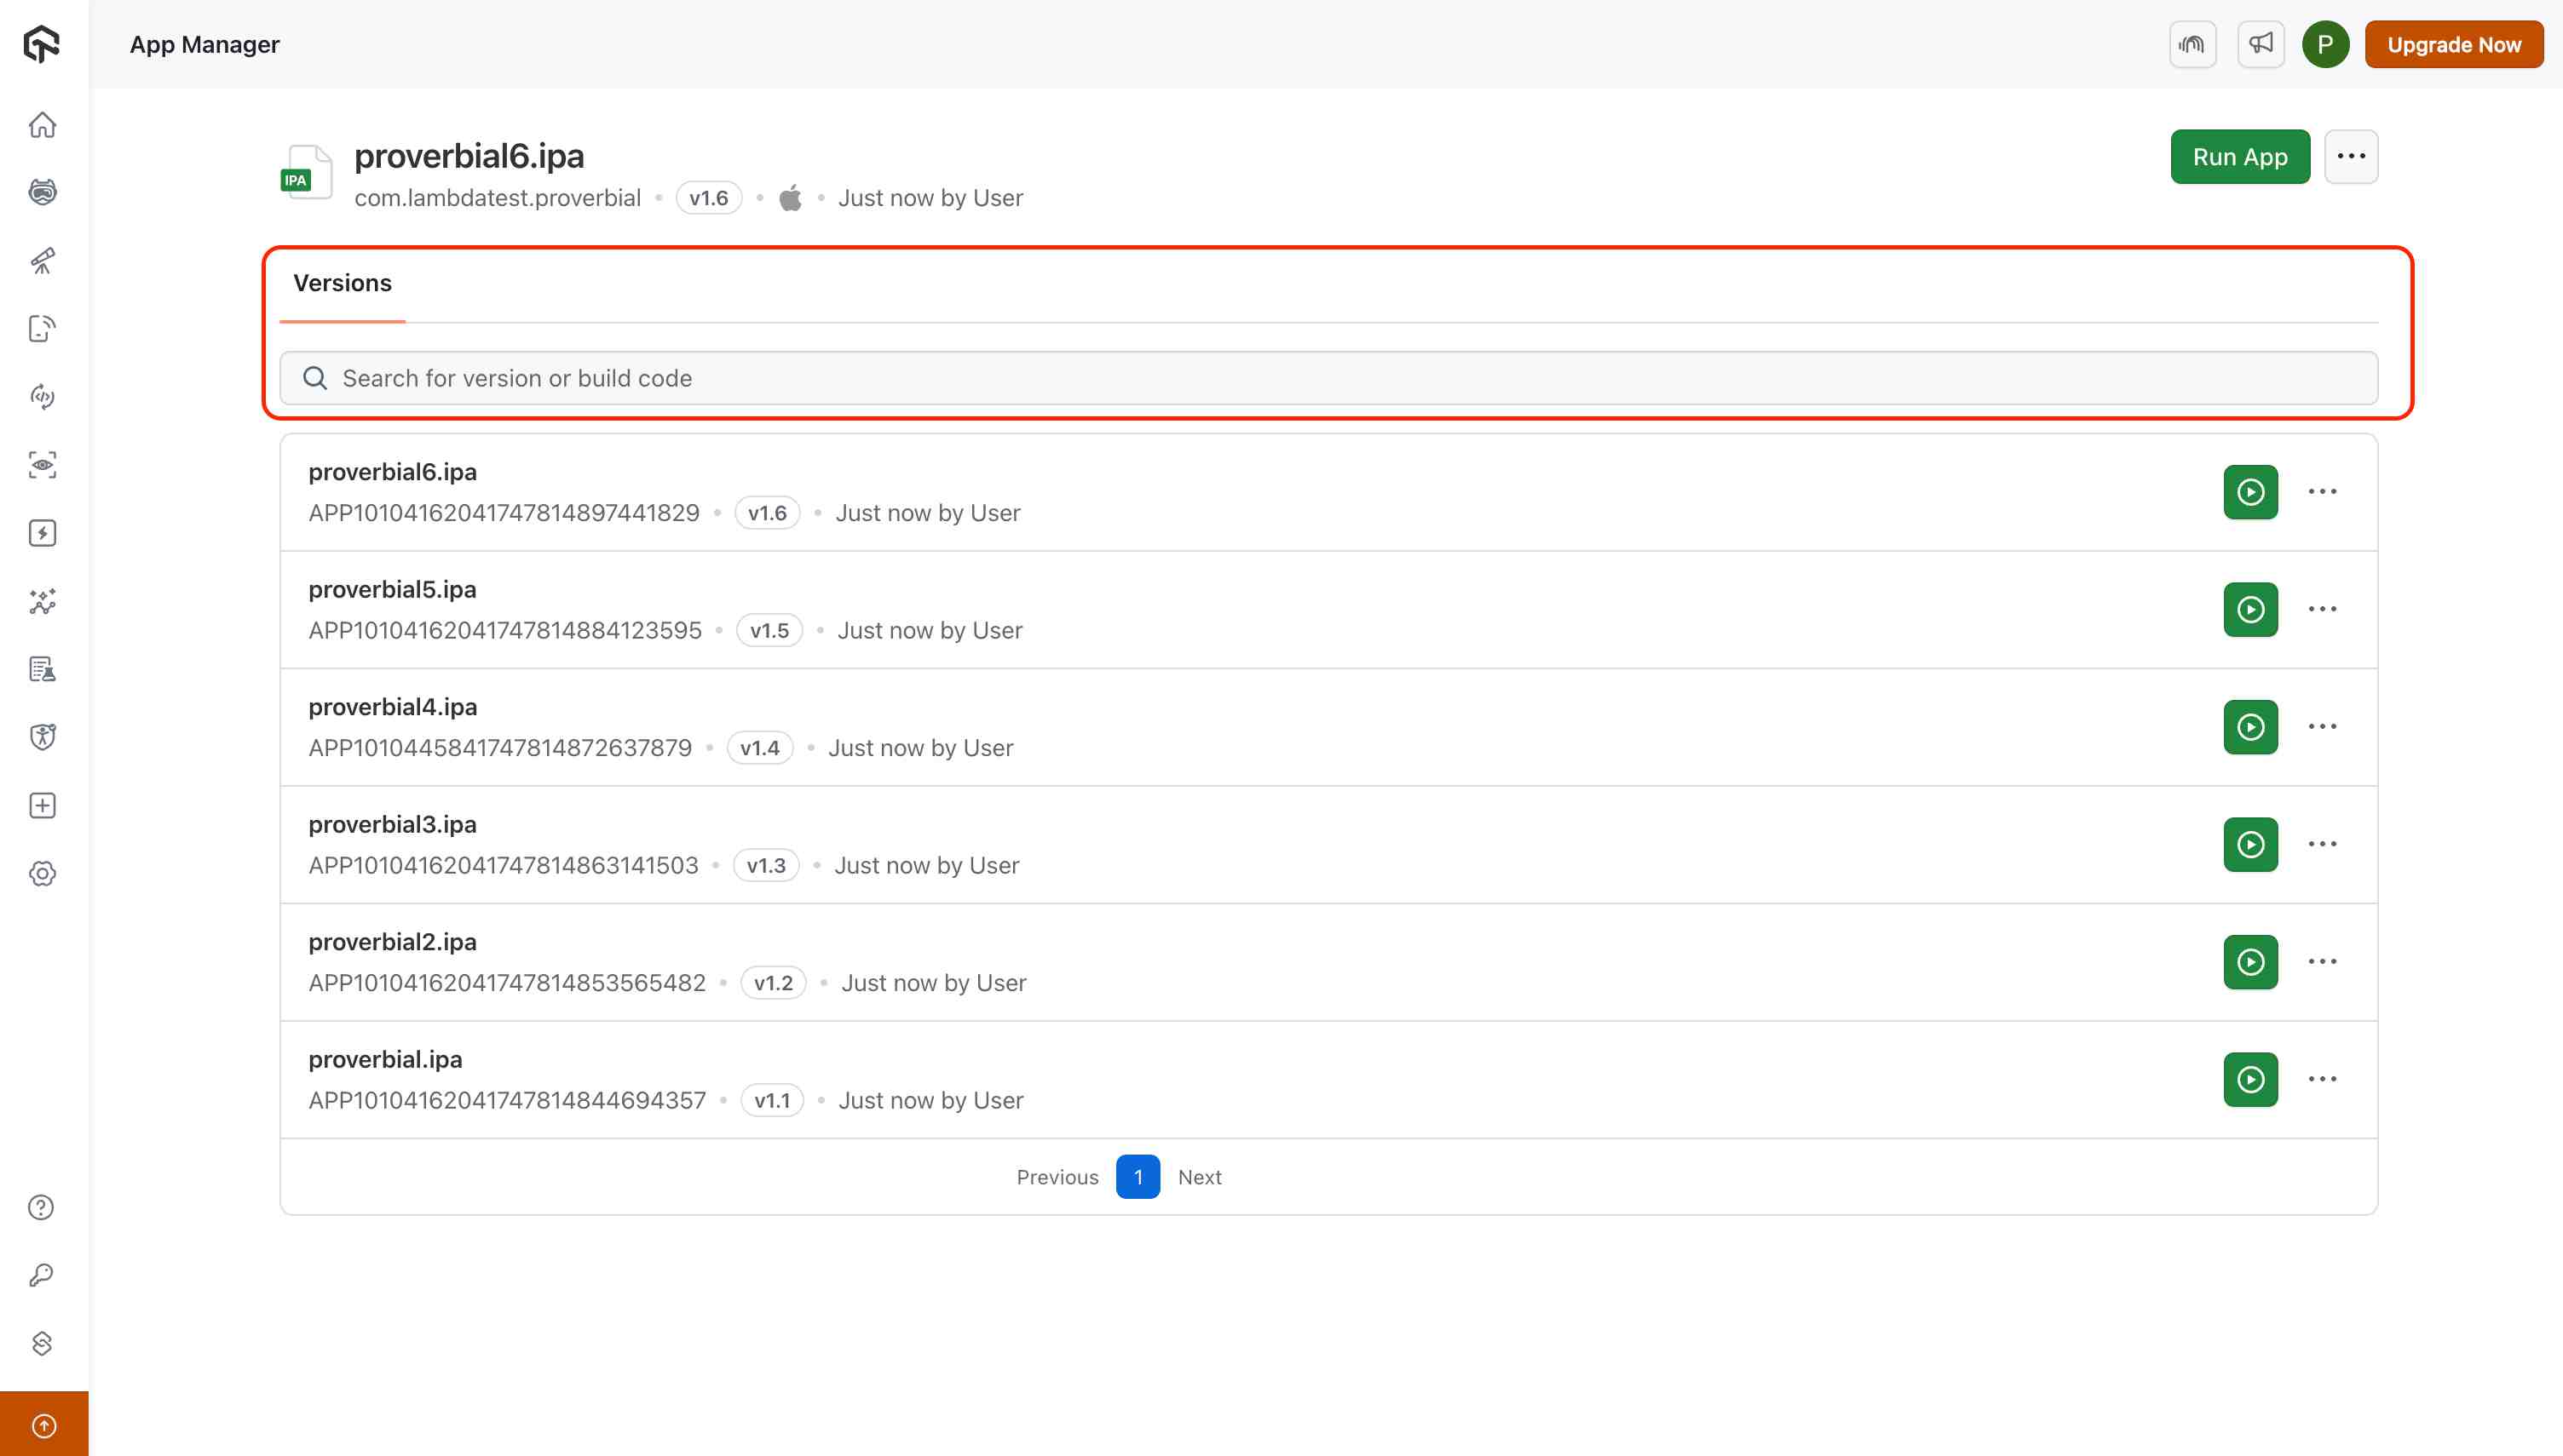The height and width of the screenshot is (1456, 2563).
Task: Open the three-dot menu beside Run App
Action: tap(2351, 156)
